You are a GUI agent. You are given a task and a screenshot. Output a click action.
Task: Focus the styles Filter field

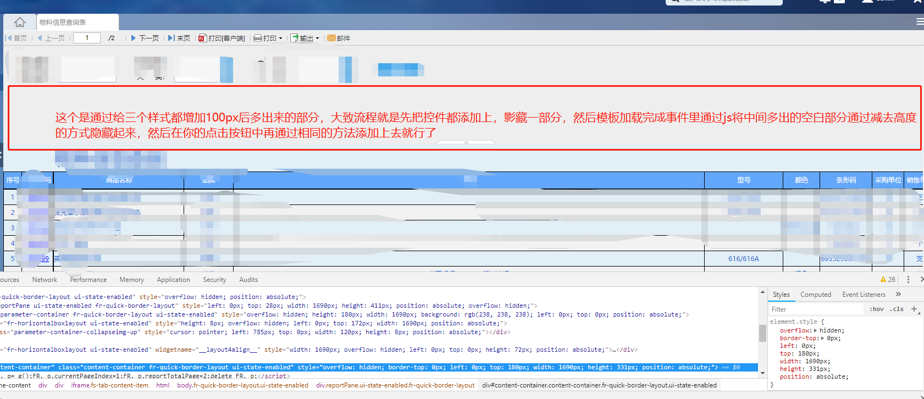(817, 309)
